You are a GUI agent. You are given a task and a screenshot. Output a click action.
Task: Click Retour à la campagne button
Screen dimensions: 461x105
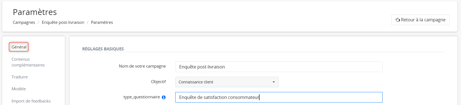[x=420, y=20]
